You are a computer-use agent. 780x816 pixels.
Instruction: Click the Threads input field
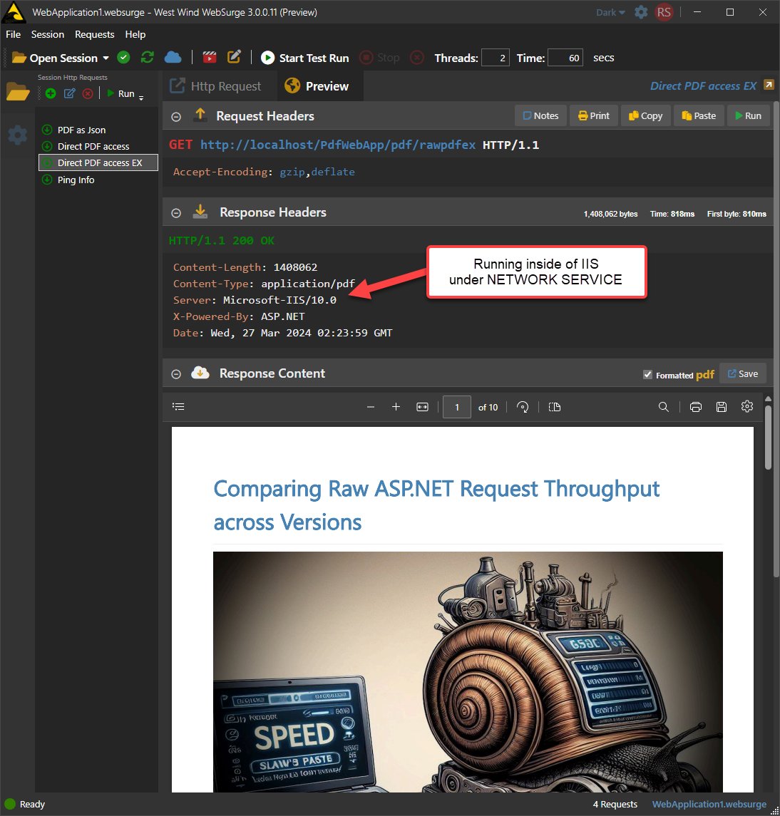(496, 58)
